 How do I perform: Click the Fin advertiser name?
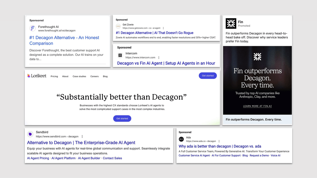(x=240, y=22)
